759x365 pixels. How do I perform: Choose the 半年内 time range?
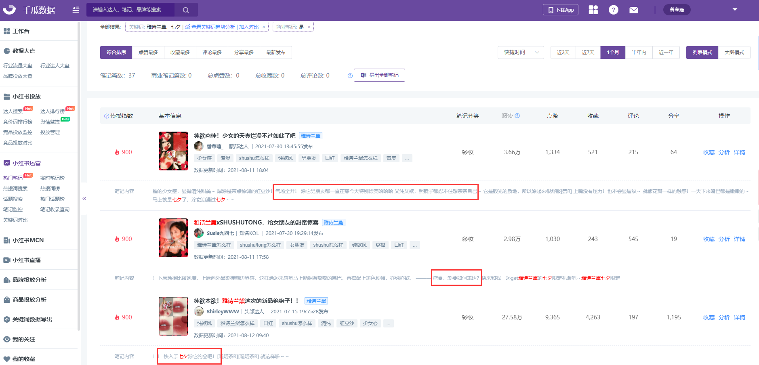[639, 52]
